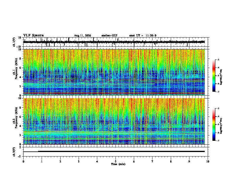This screenshot has height=181, width=234.
Task: Click the "-7" tick on ch.2 colorbar
Action: click(x=218, y=140)
